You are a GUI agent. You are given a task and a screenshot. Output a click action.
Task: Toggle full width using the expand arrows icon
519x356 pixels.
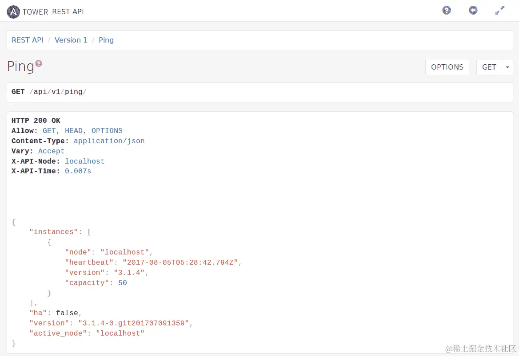[x=500, y=11]
